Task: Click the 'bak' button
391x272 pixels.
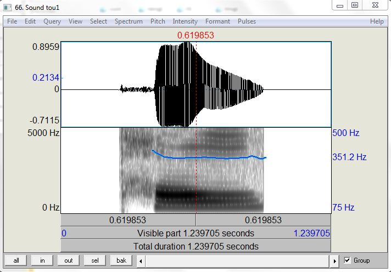Action: pos(121,260)
